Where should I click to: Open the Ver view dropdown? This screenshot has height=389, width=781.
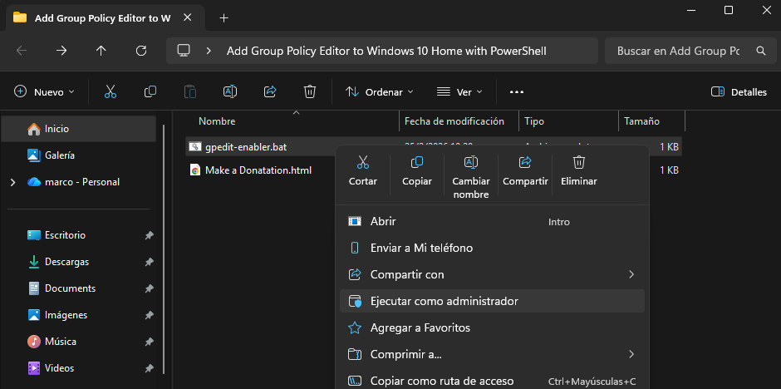coord(459,92)
